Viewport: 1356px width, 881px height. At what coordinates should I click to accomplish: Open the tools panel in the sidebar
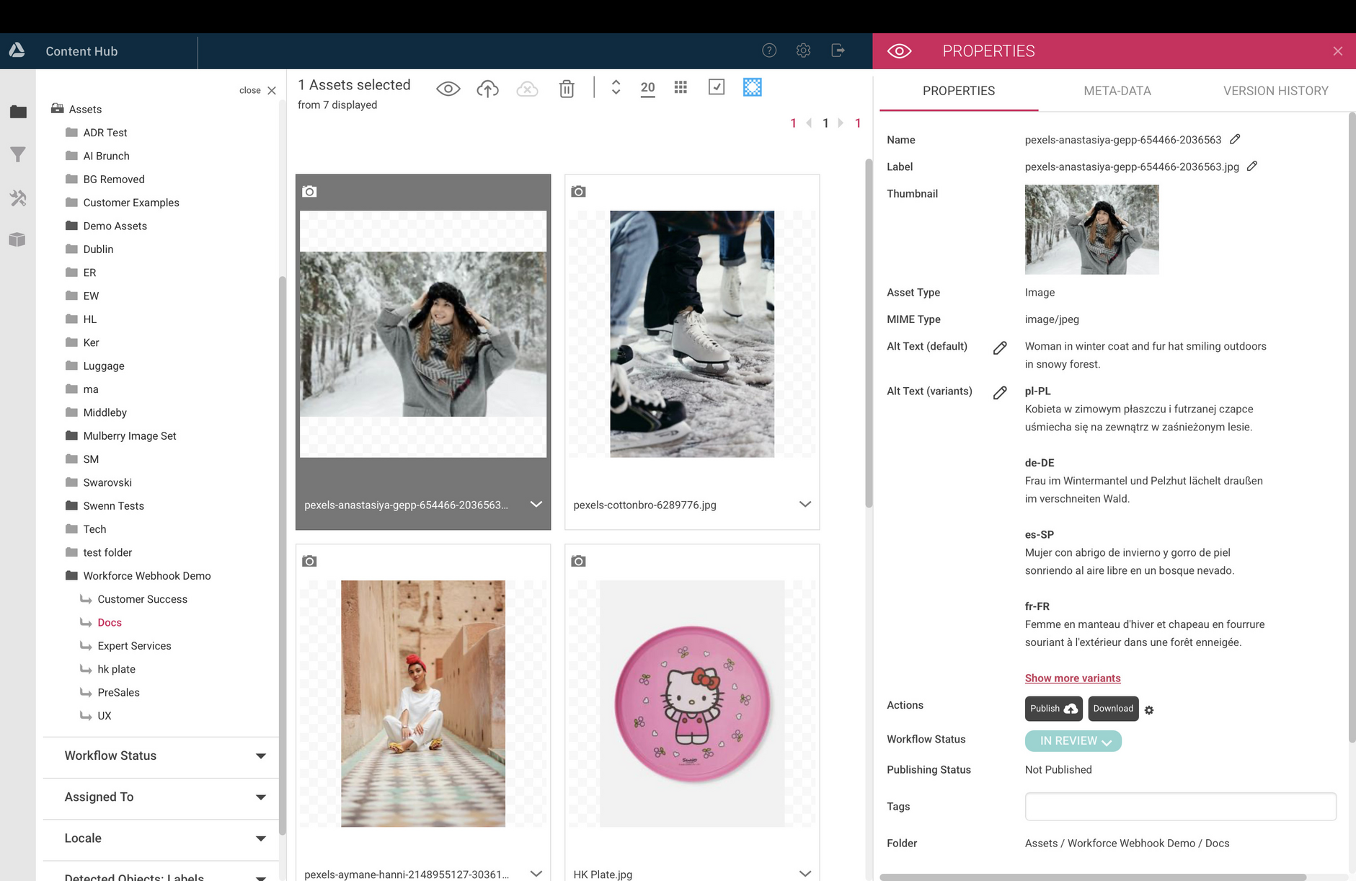[x=18, y=198]
